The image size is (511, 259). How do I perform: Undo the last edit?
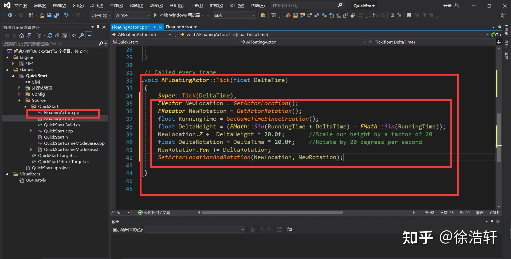[66, 15]
